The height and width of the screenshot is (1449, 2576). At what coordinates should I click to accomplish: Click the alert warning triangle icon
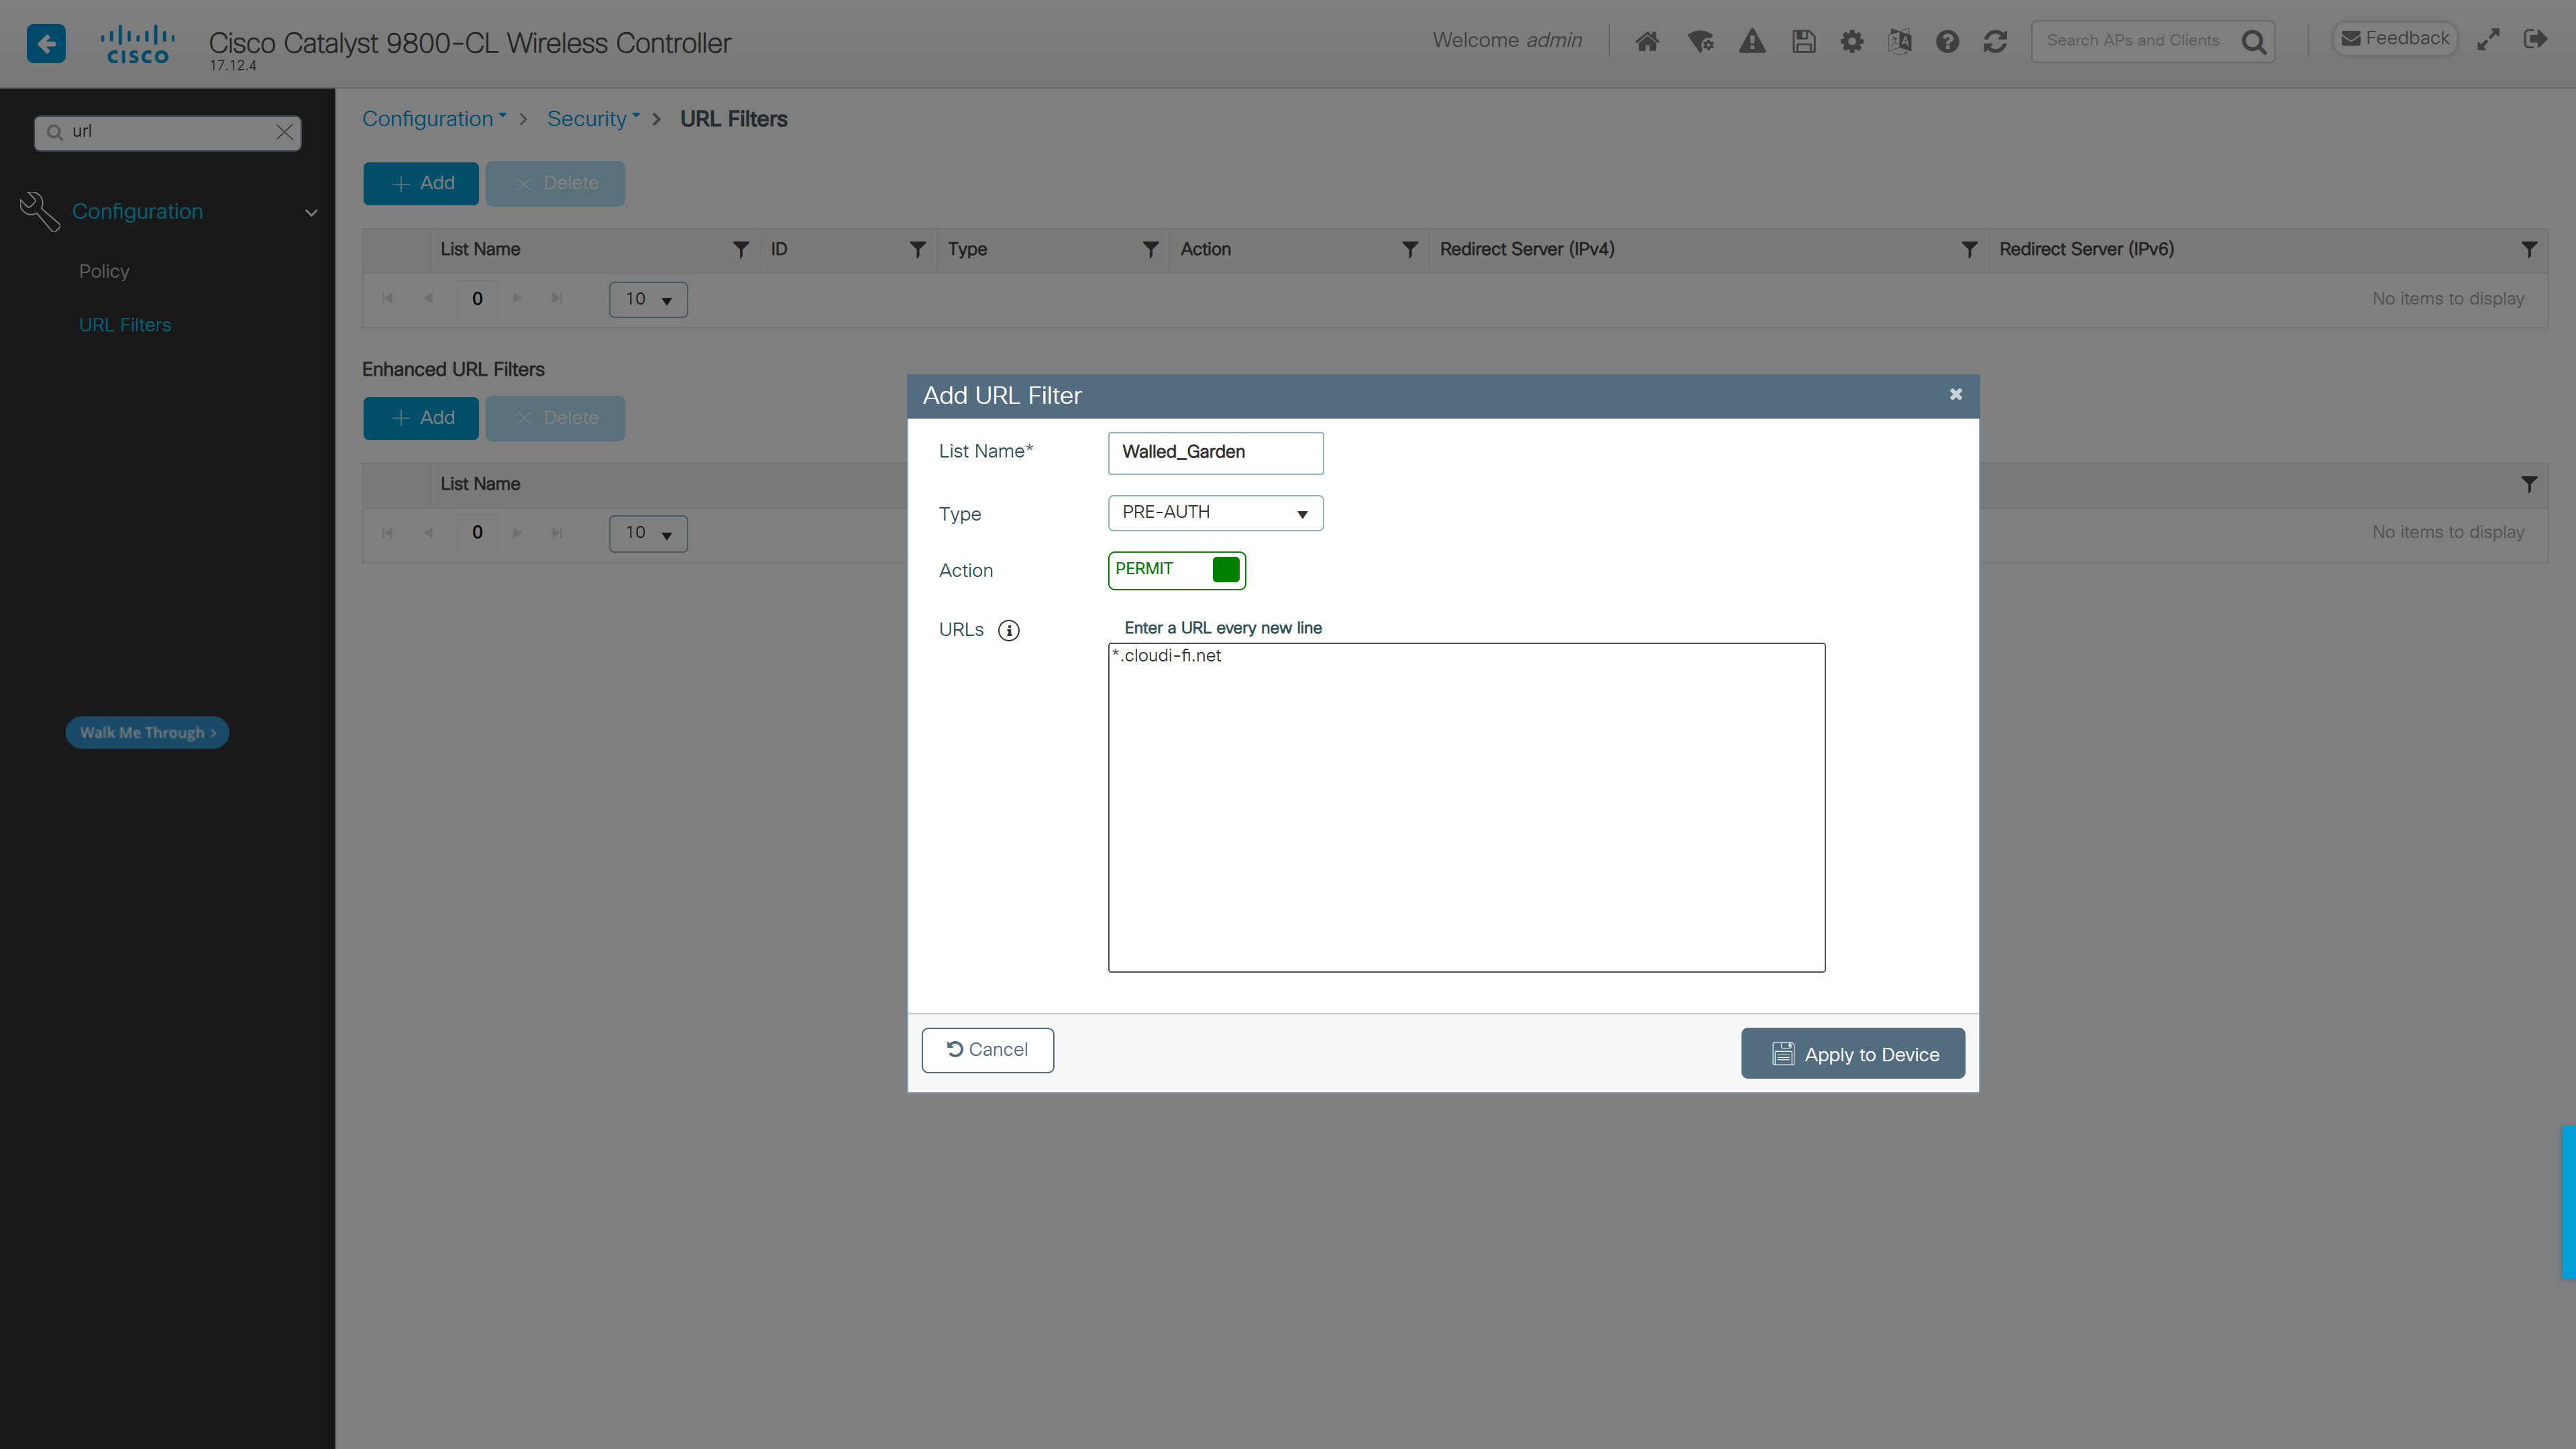coord(1752,41)
